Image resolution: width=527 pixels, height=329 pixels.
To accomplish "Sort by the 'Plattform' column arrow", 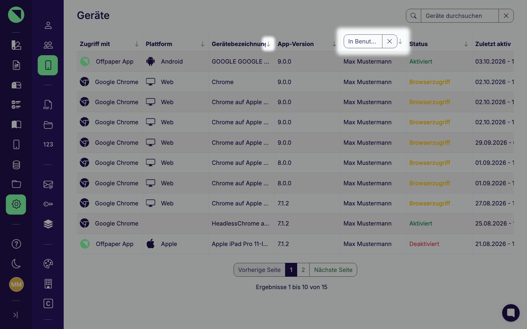I will tap(202, 44).
